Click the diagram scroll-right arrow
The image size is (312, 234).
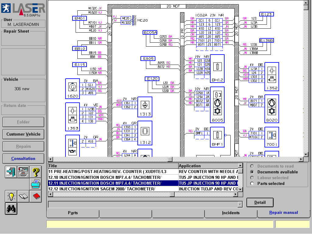[301, 159]
